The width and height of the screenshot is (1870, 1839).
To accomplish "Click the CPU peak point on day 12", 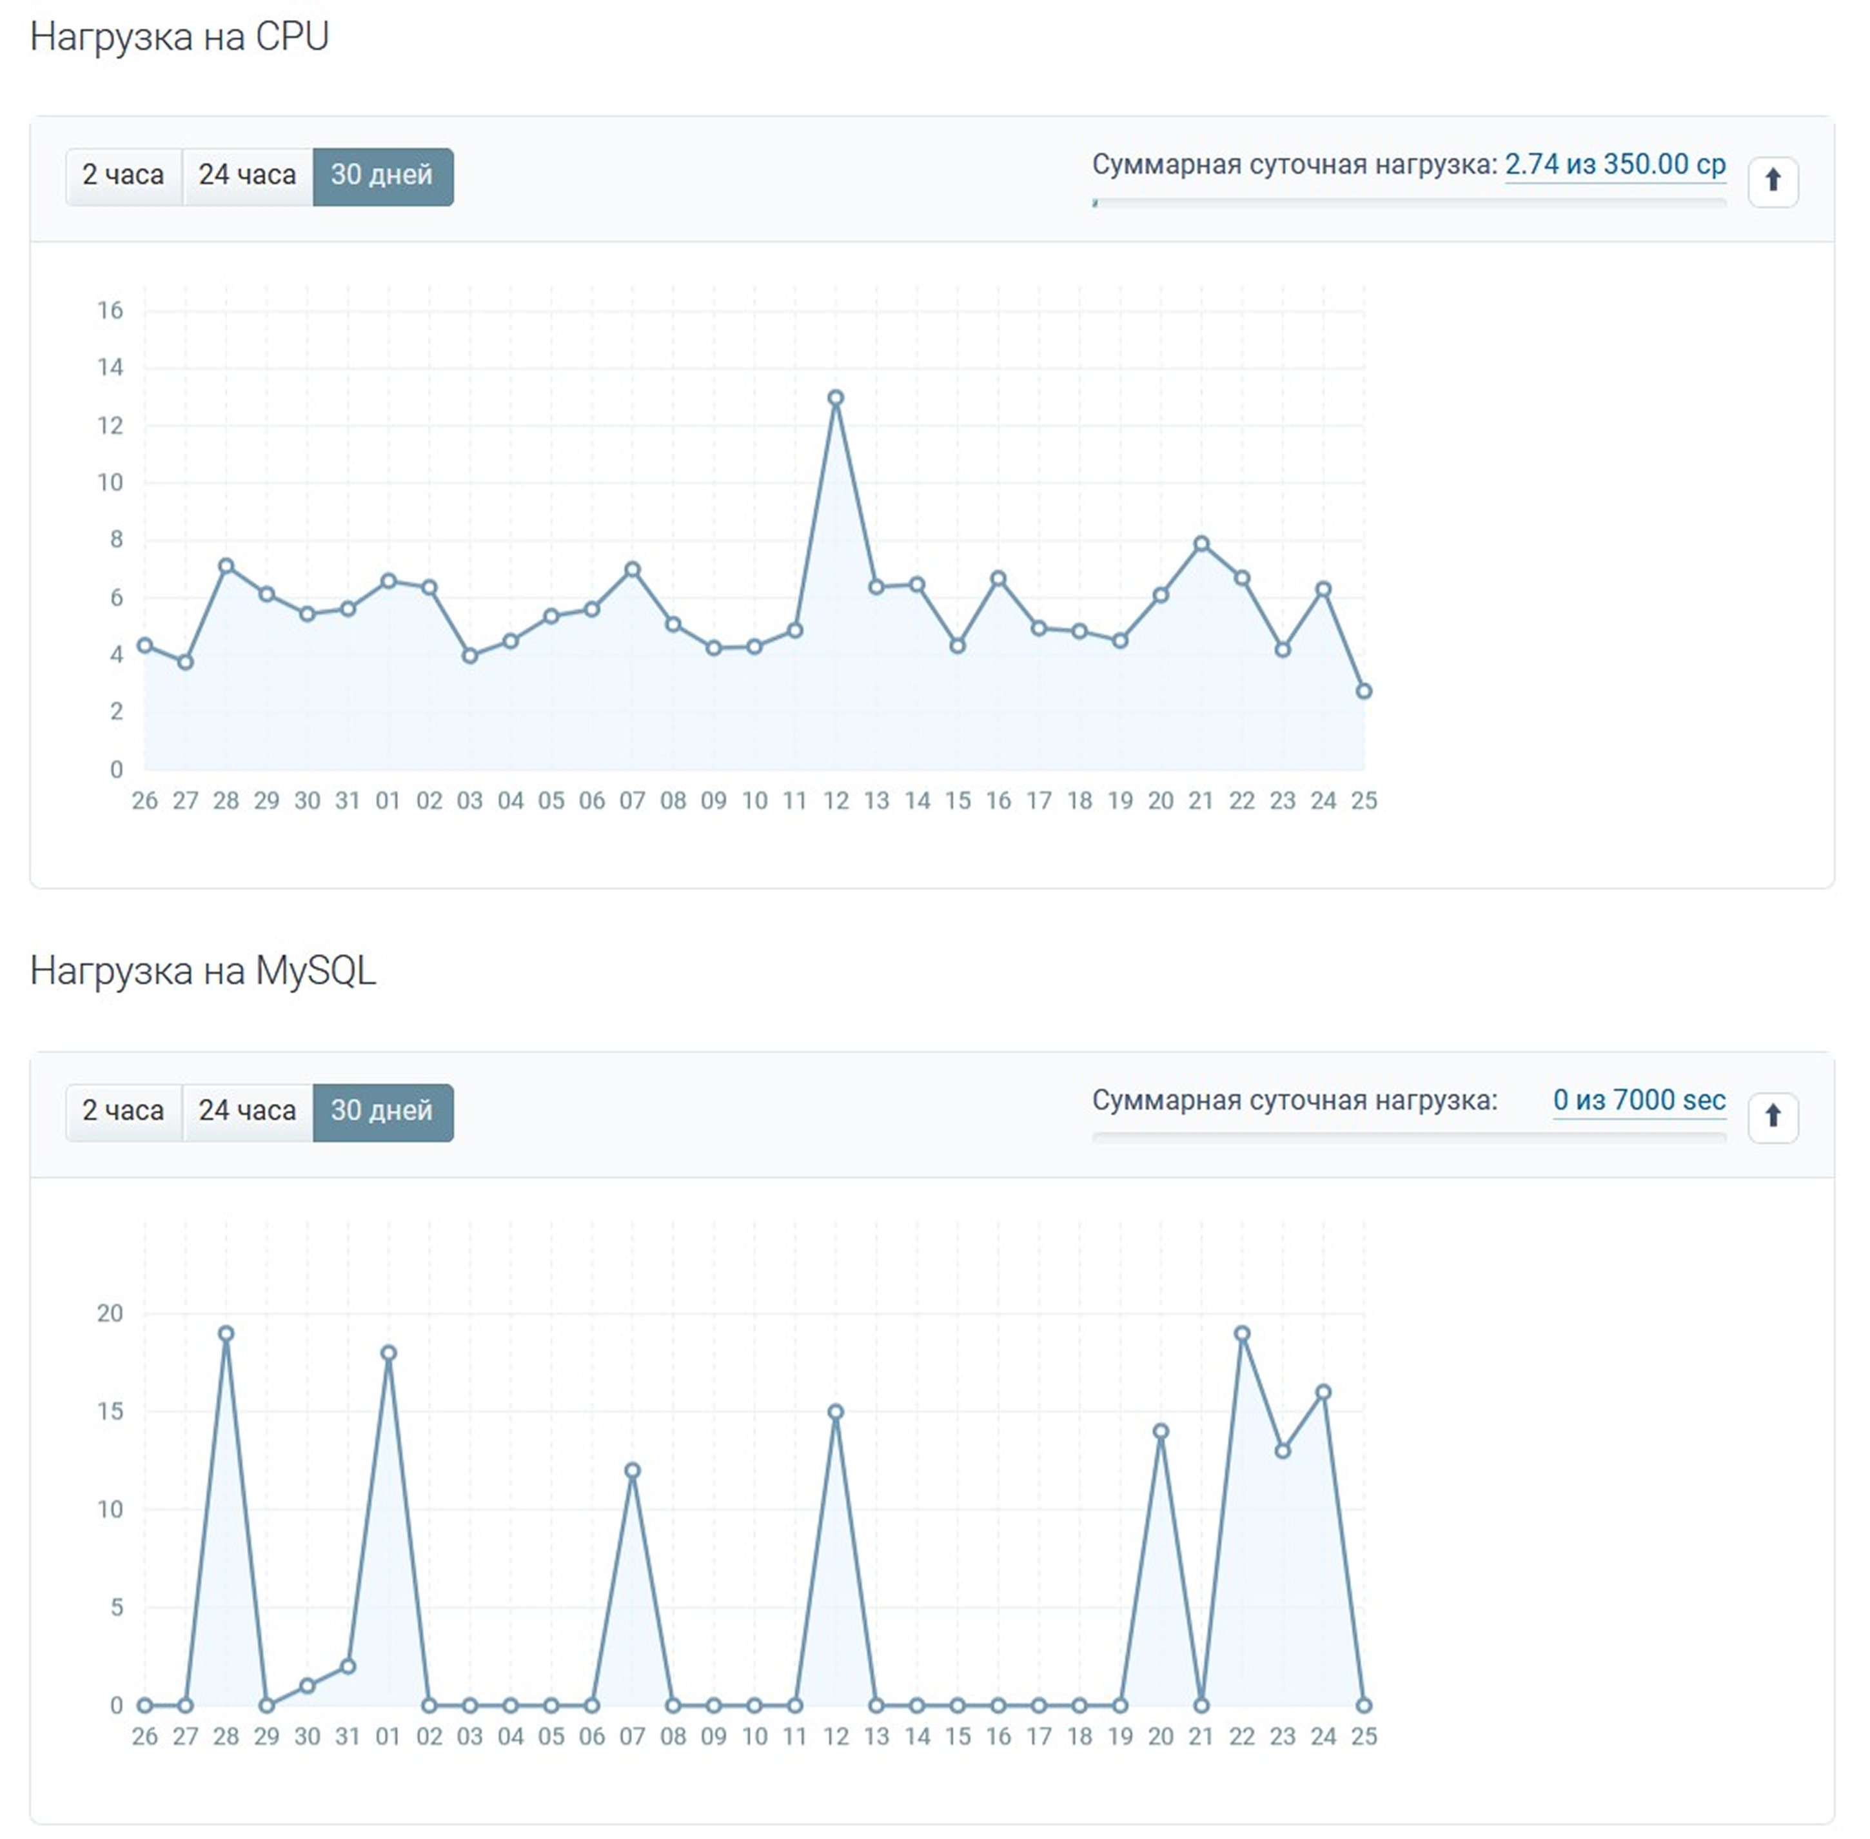I will click(x=836, y=398).
